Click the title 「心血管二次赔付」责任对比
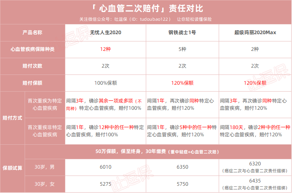Viewport: 292px width, 193px height. click(147, 9)
